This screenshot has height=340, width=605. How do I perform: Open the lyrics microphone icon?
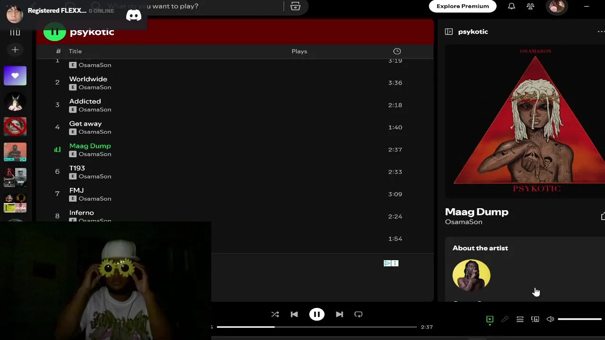(505, 319)
